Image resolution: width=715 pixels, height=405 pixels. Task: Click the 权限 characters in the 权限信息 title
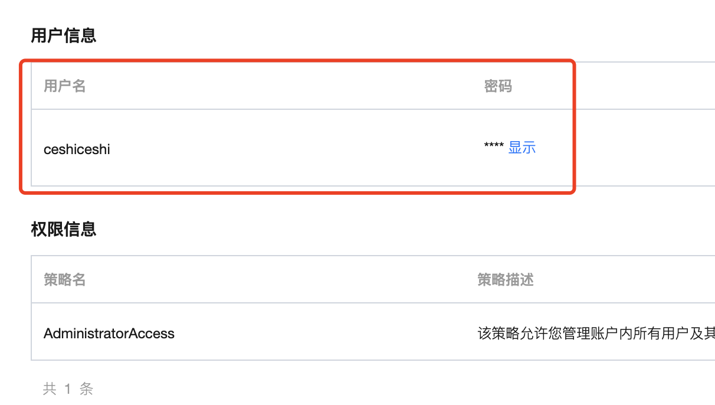click(x=47, y=229)
